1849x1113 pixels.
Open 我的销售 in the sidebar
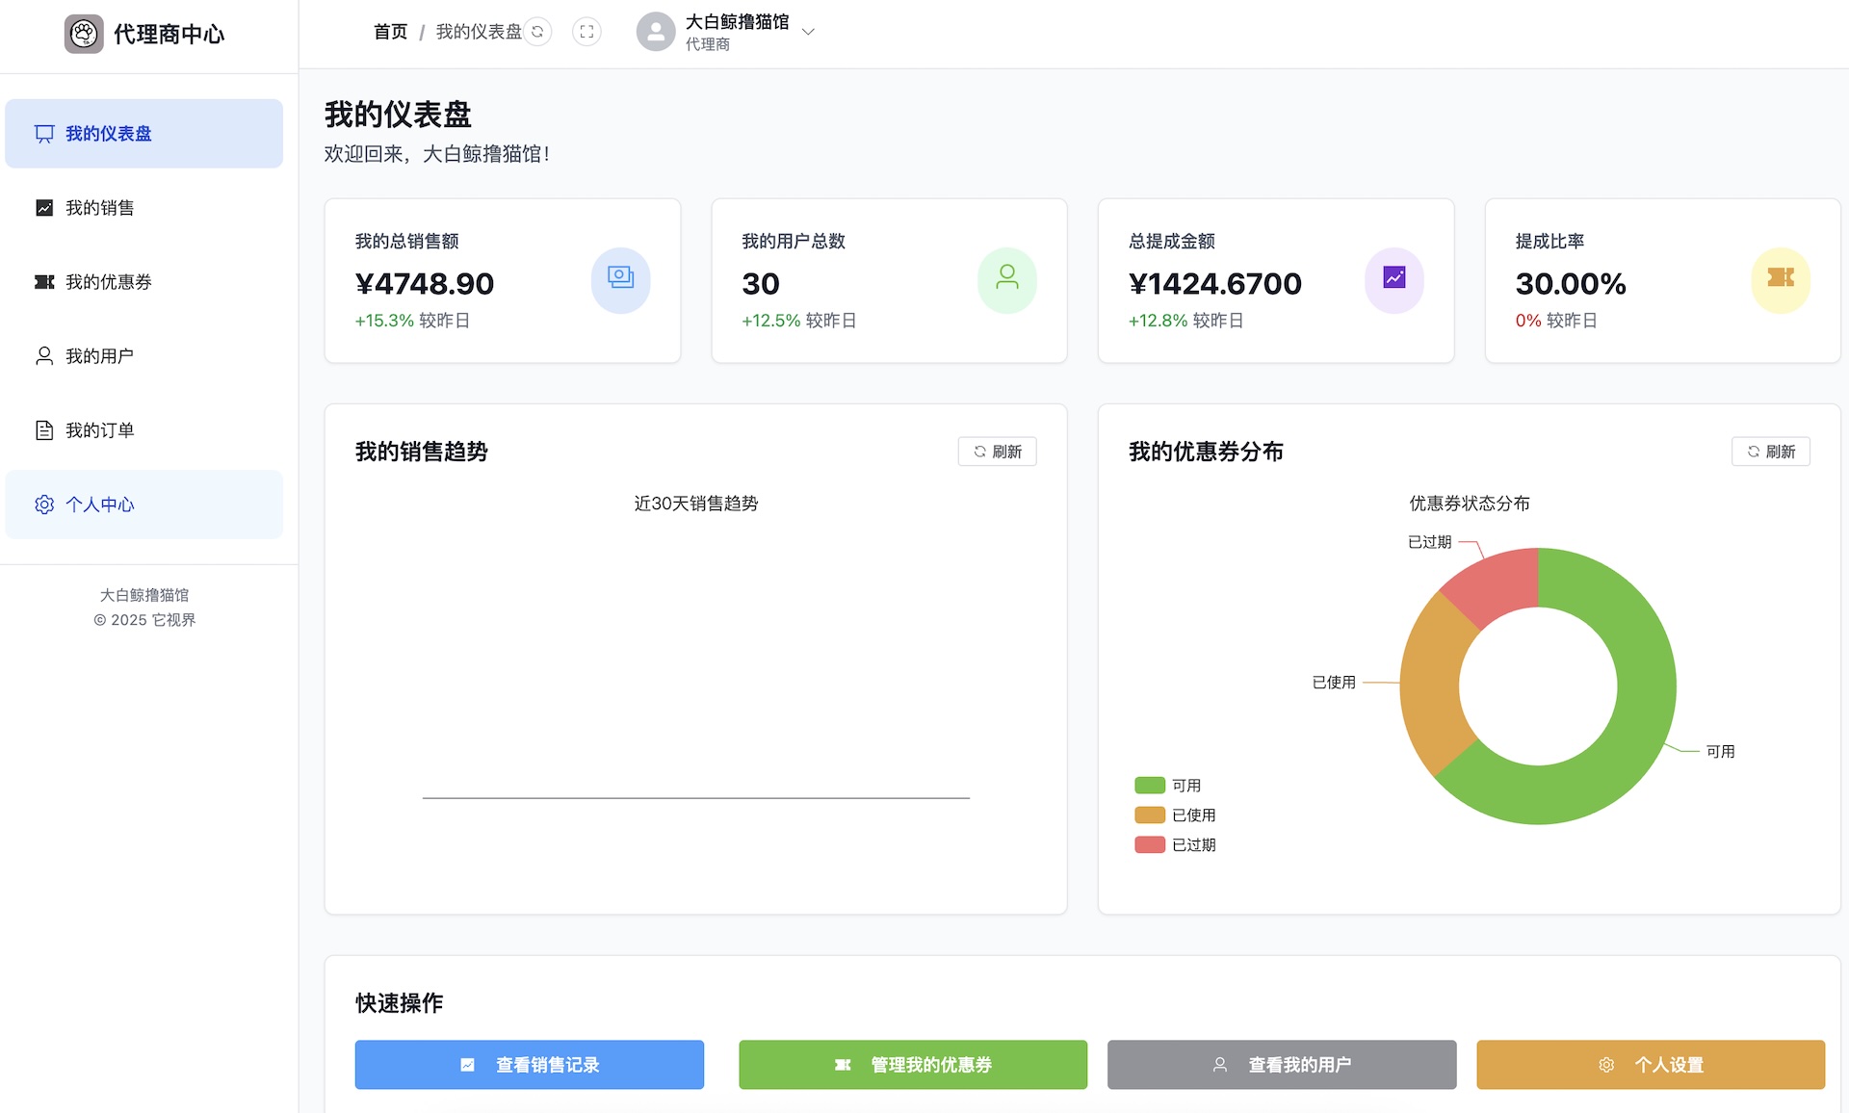100,208
